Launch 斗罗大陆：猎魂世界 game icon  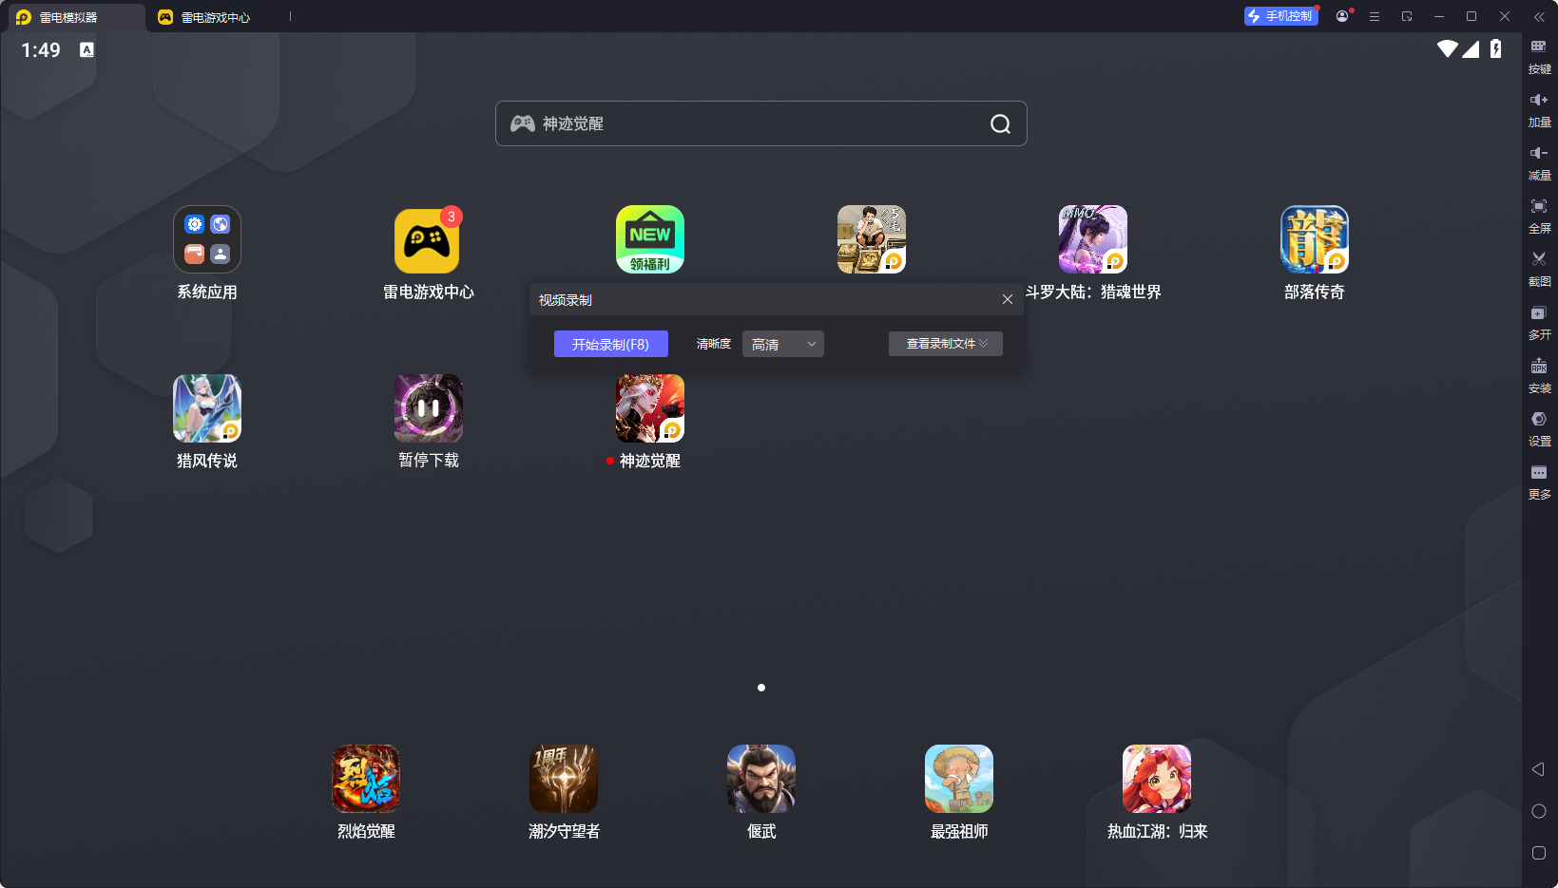(1093, 239)
